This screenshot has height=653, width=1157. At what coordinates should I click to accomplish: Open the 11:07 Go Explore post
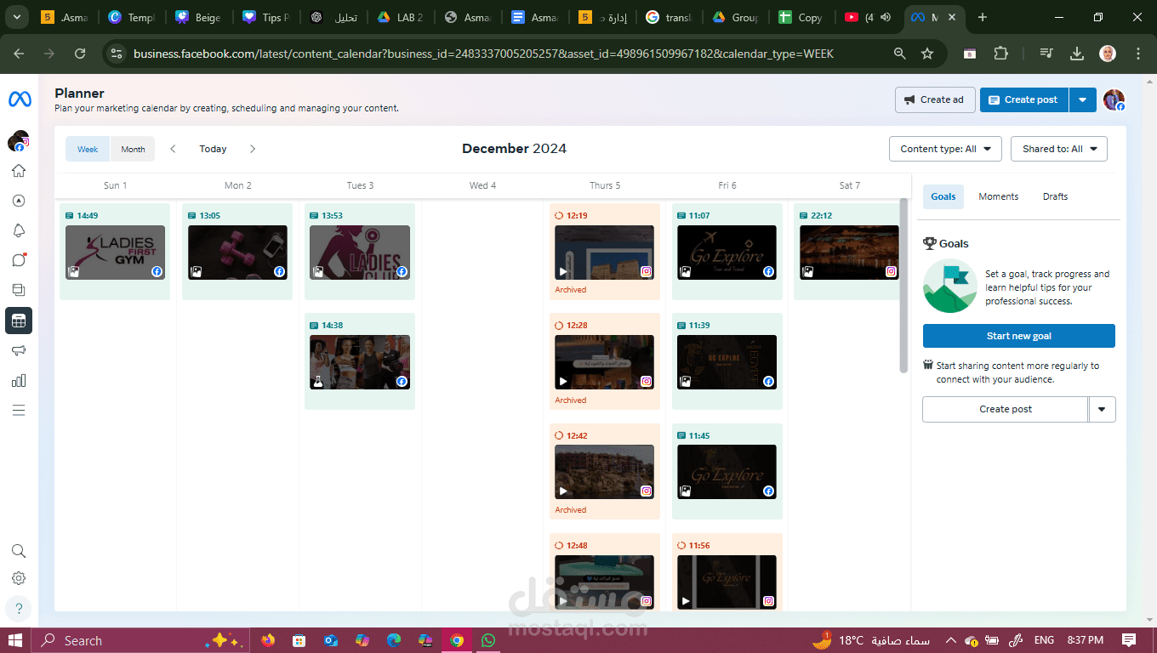click(727, 253)
